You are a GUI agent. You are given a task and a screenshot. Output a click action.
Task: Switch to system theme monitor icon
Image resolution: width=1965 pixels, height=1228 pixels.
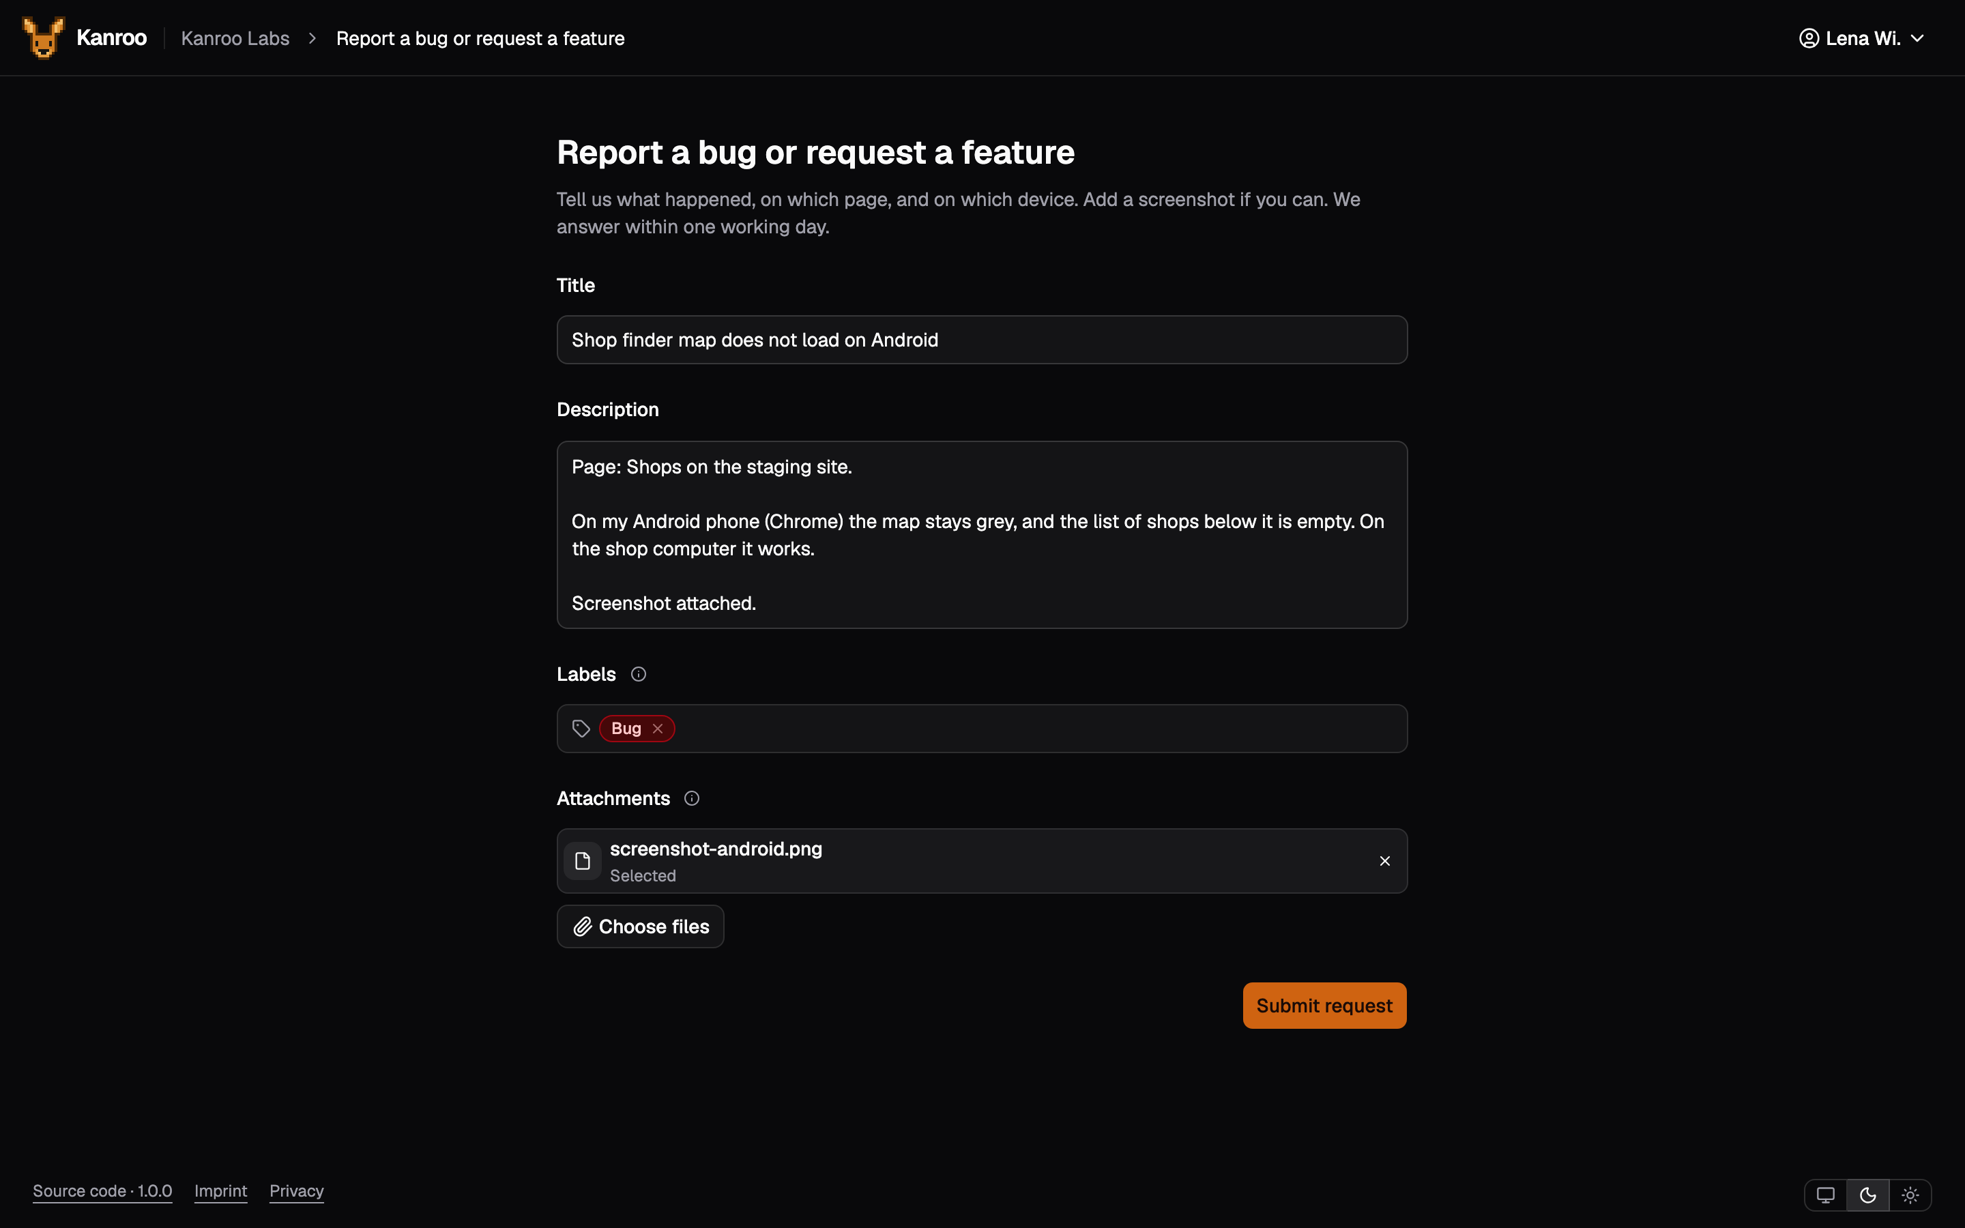pos(1825,1195)
